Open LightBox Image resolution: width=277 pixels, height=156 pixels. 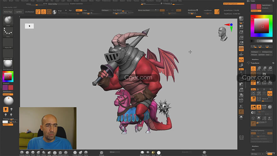pyautogui.click(x=19, y=12)
